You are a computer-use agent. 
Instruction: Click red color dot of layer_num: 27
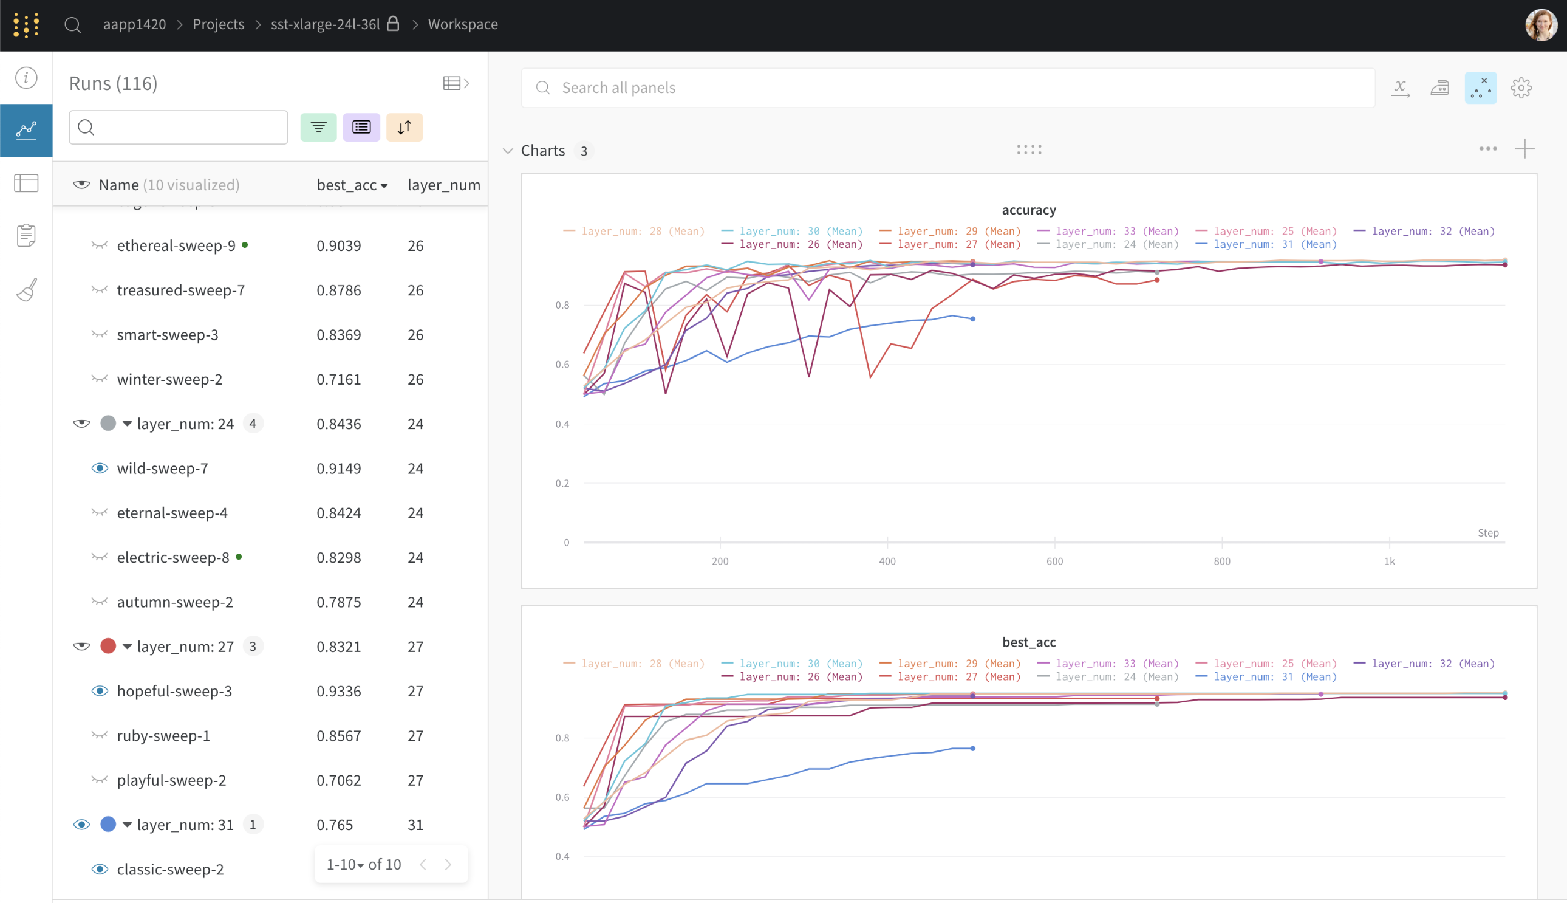108,646
